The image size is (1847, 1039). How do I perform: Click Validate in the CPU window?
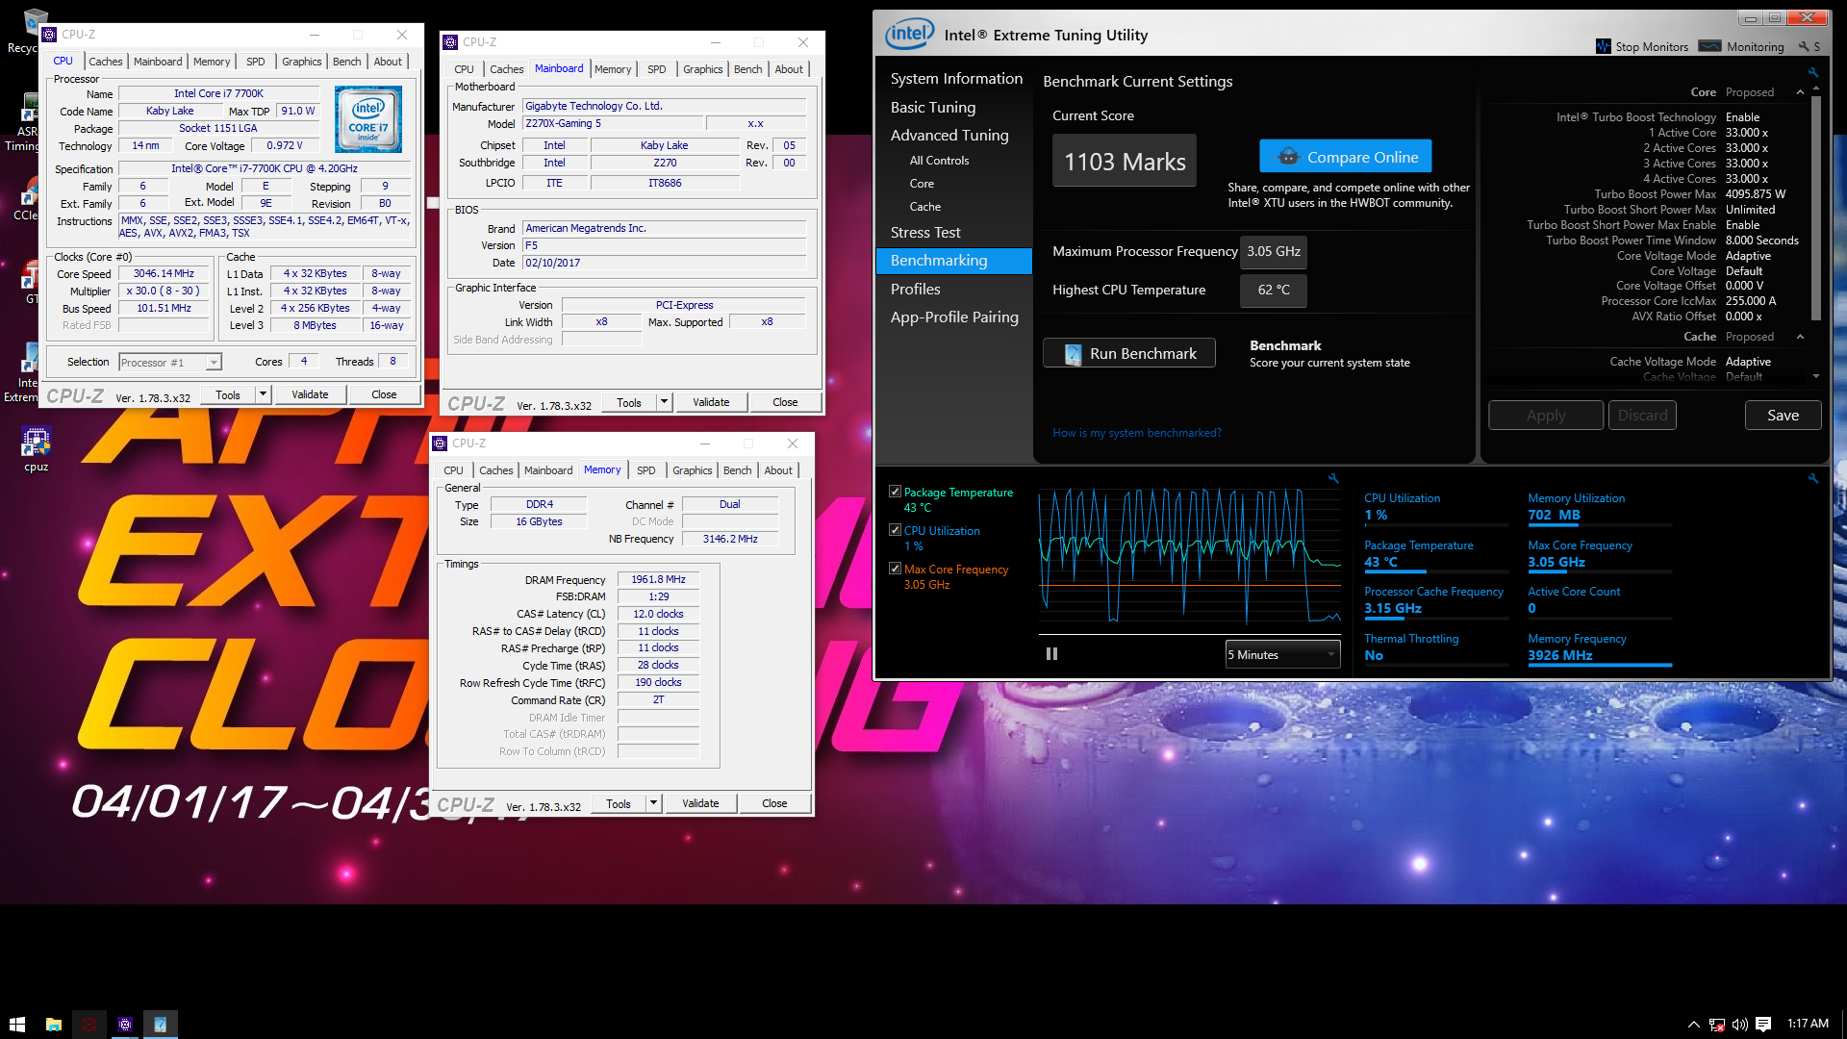click(x=310, y=394)
